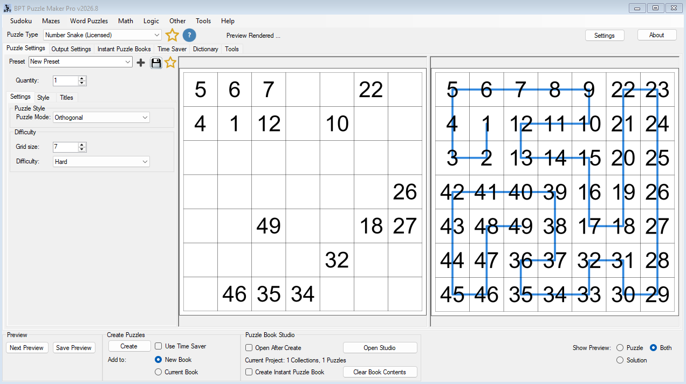Click Clear Book Contents button

[380, 372]
